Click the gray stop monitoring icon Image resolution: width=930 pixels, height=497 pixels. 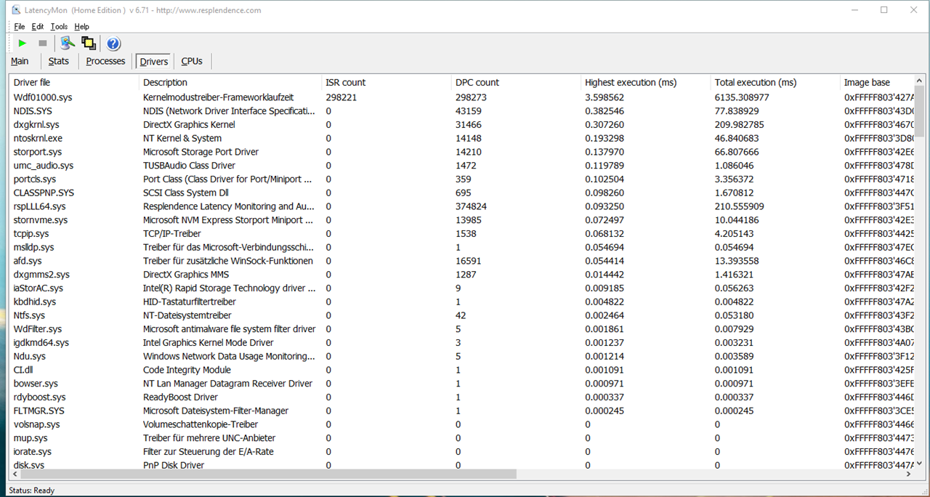tap(43, 44)
